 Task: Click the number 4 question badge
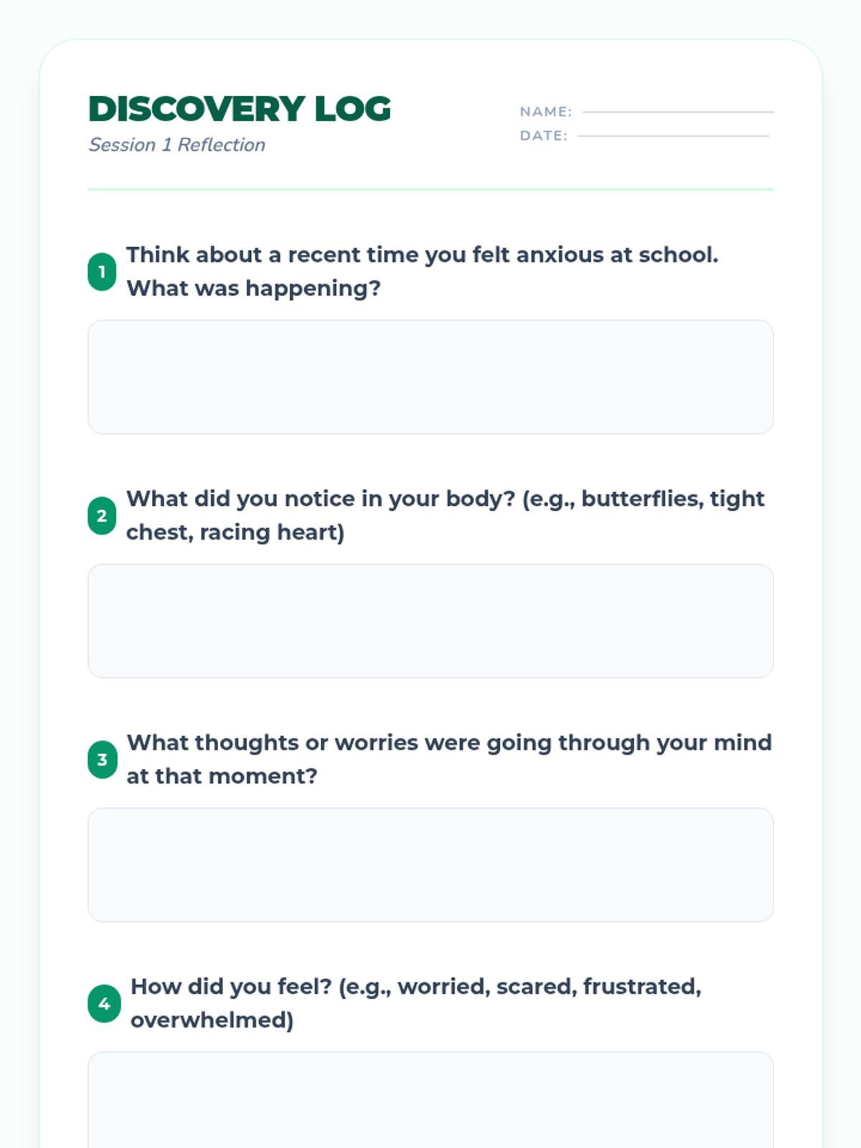coord(104,1004)
